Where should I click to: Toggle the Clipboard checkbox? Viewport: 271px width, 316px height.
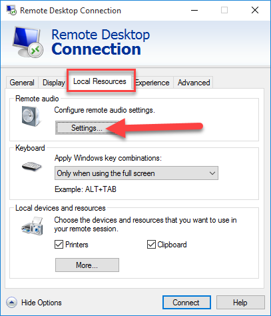click(x=151, y=245)
